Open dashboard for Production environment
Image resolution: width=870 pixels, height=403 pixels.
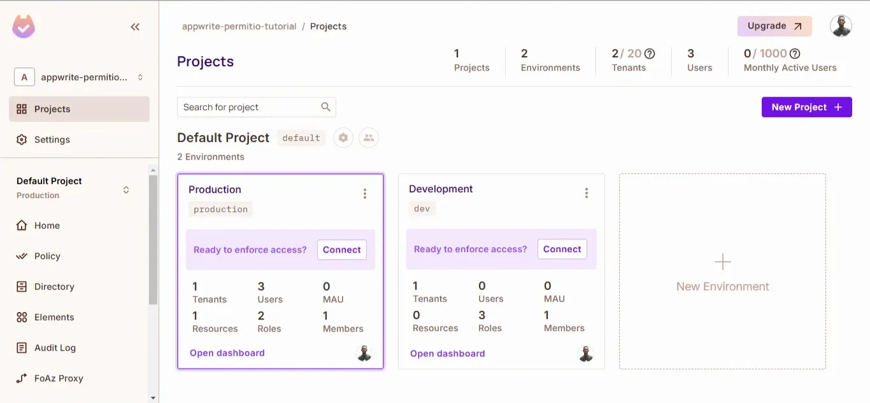pos(227,353)
